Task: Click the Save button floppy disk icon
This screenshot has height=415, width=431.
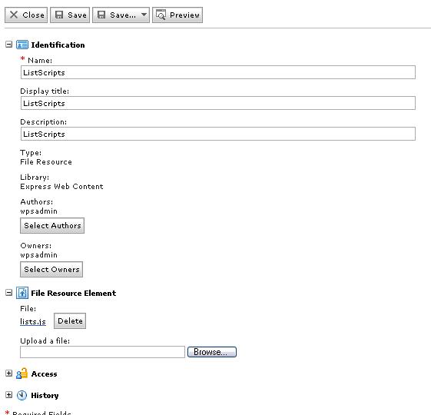Action: click(x=59, y=15)
